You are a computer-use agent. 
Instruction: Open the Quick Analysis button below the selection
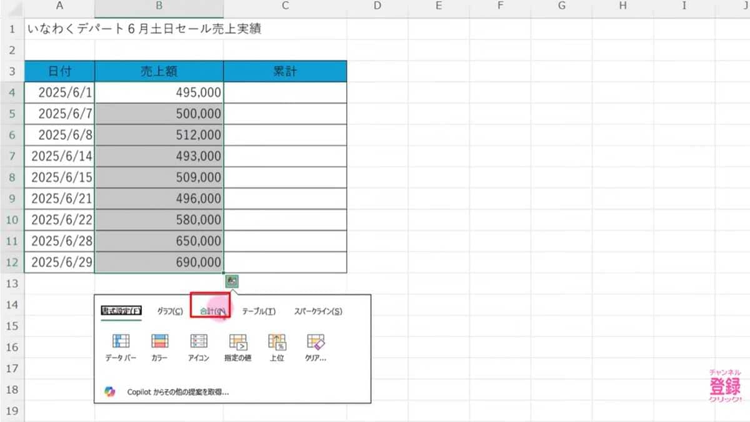click(x=231, y=282)
